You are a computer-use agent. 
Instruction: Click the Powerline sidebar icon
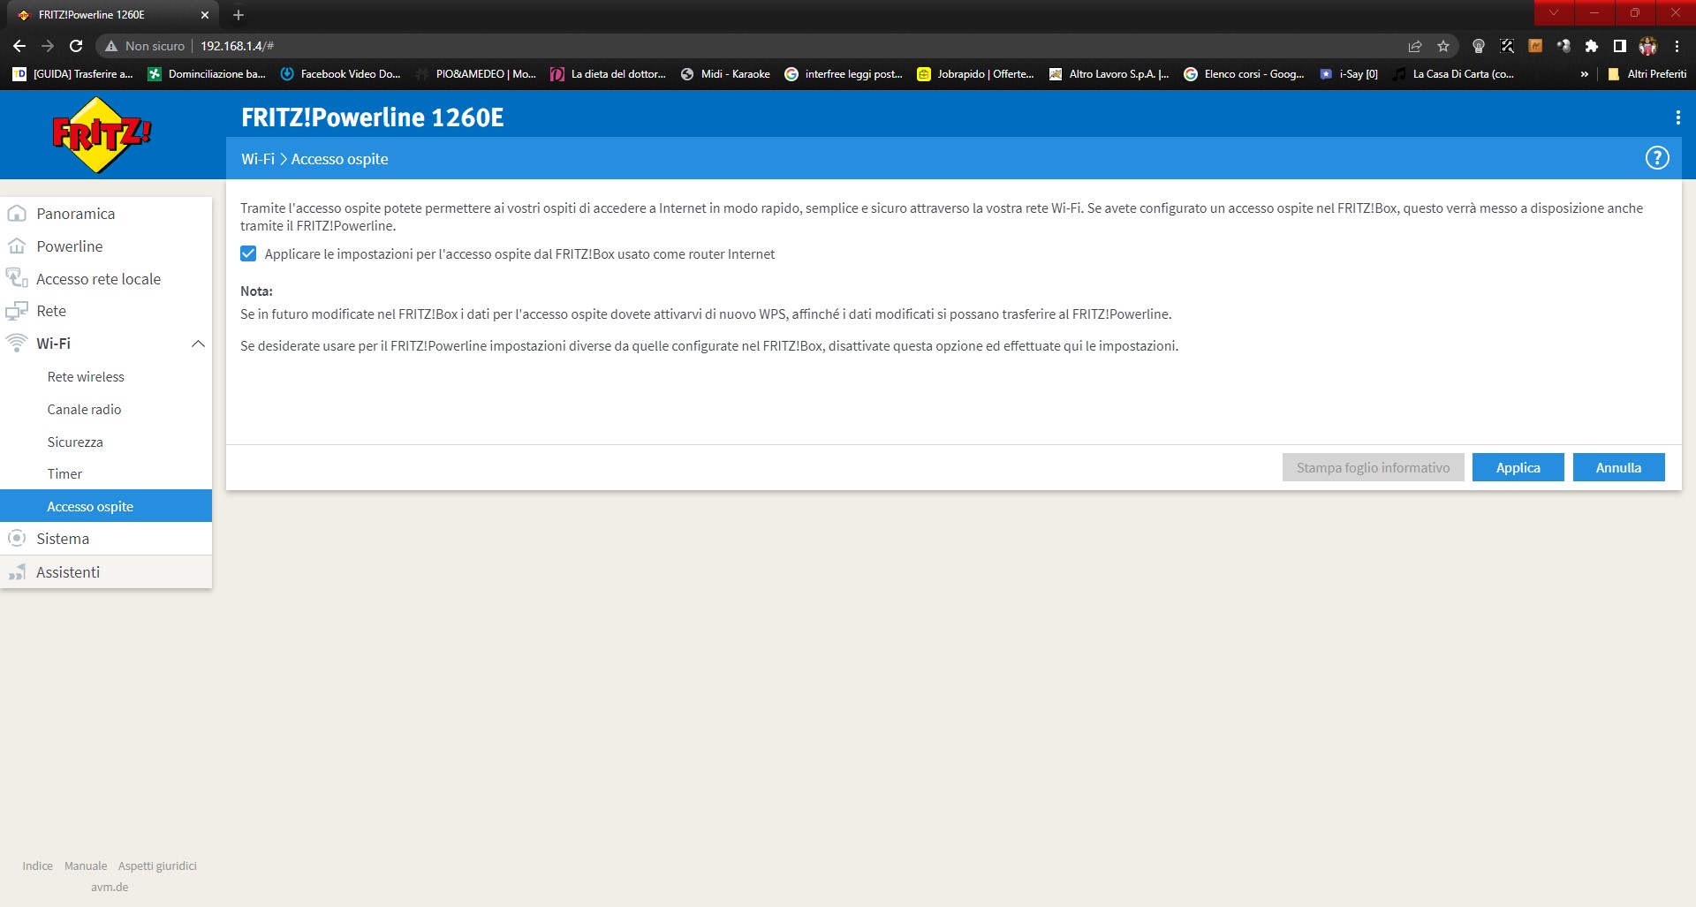click(x=17, y=246)
